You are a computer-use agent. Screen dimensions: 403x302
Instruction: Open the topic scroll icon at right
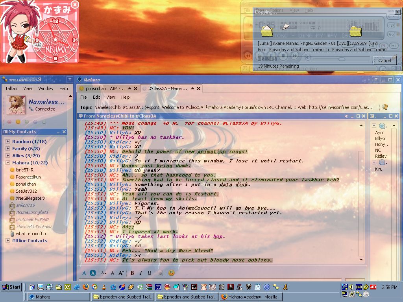click(385, 107)
